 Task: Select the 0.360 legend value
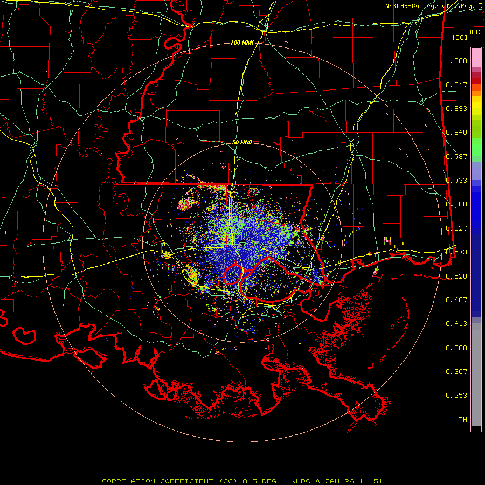click(456, 348)
